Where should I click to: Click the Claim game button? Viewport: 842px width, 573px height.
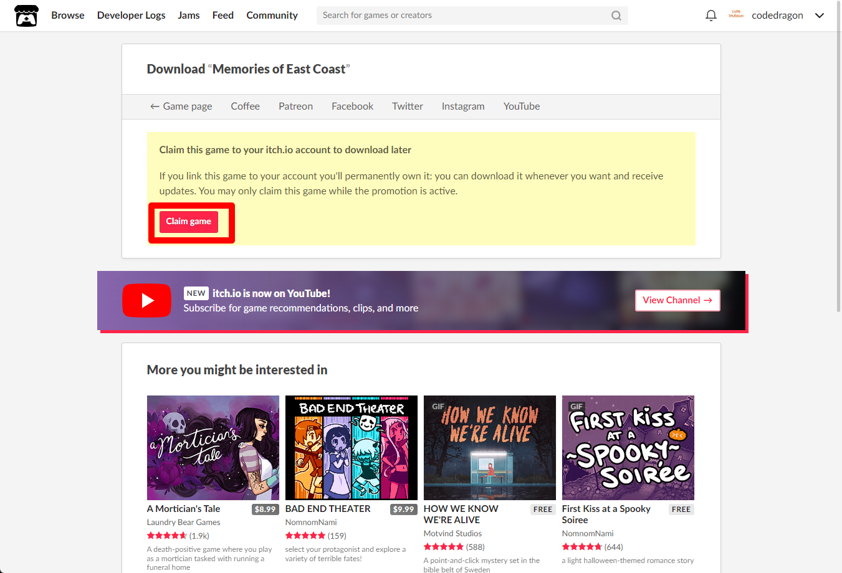pyautogui.click(x=189, y=222)
